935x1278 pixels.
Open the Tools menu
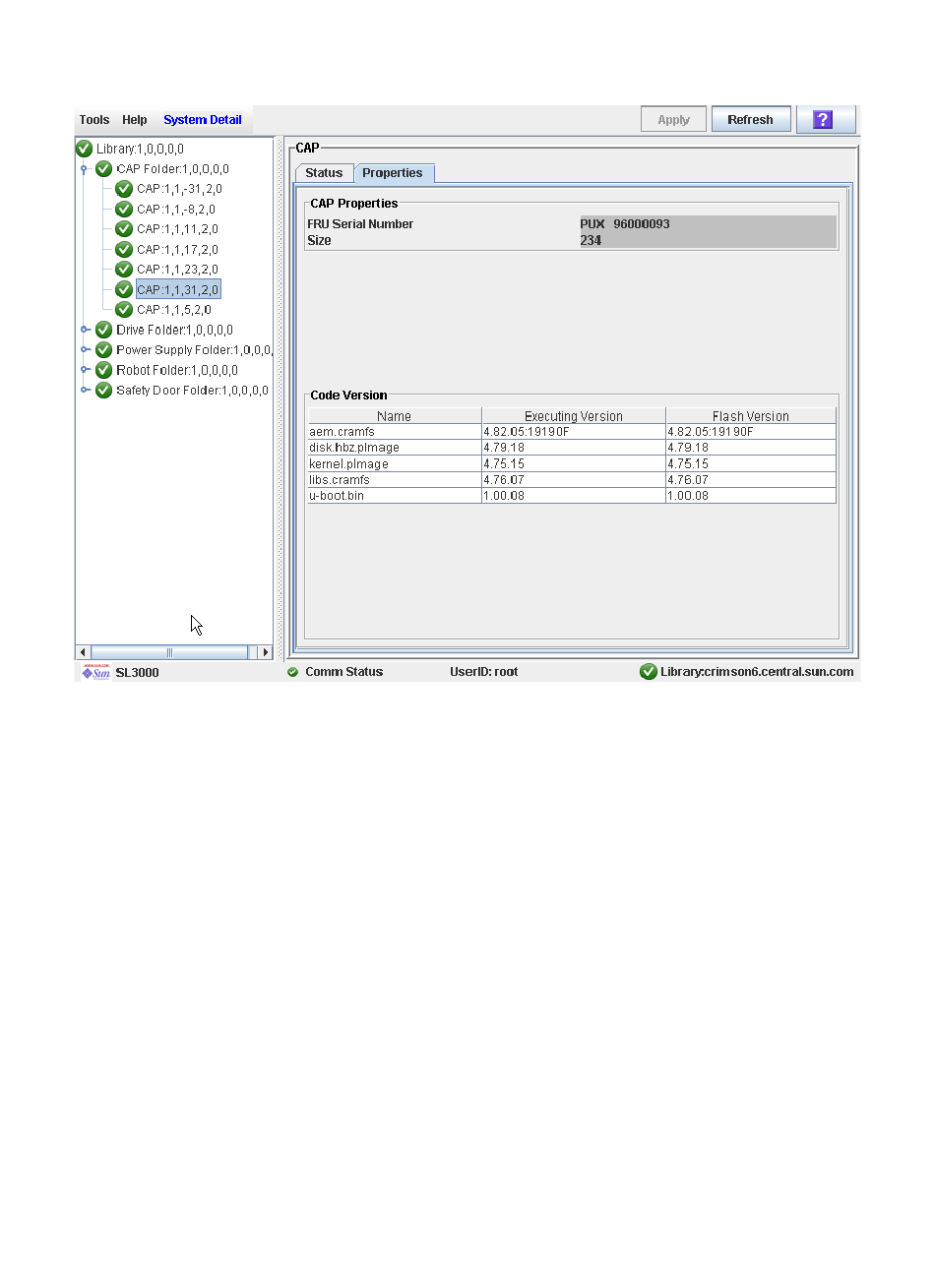94,120
